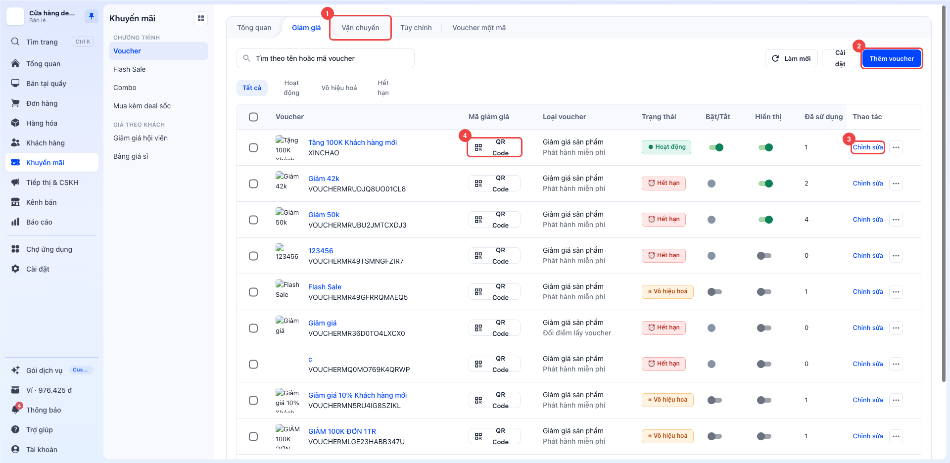Expand more options on the 123456 row
This screenshot has height=463, width=950.
click(896, 256)
